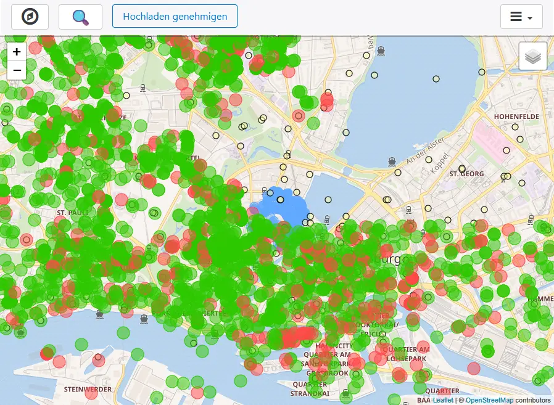Screen dimensions: 554x405
Task: Open the map layers control
Action: point(533,56)
